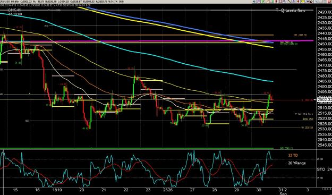Click date 28 on the time axis
This screenshot has width=332, height=195.
pos(215,190)
